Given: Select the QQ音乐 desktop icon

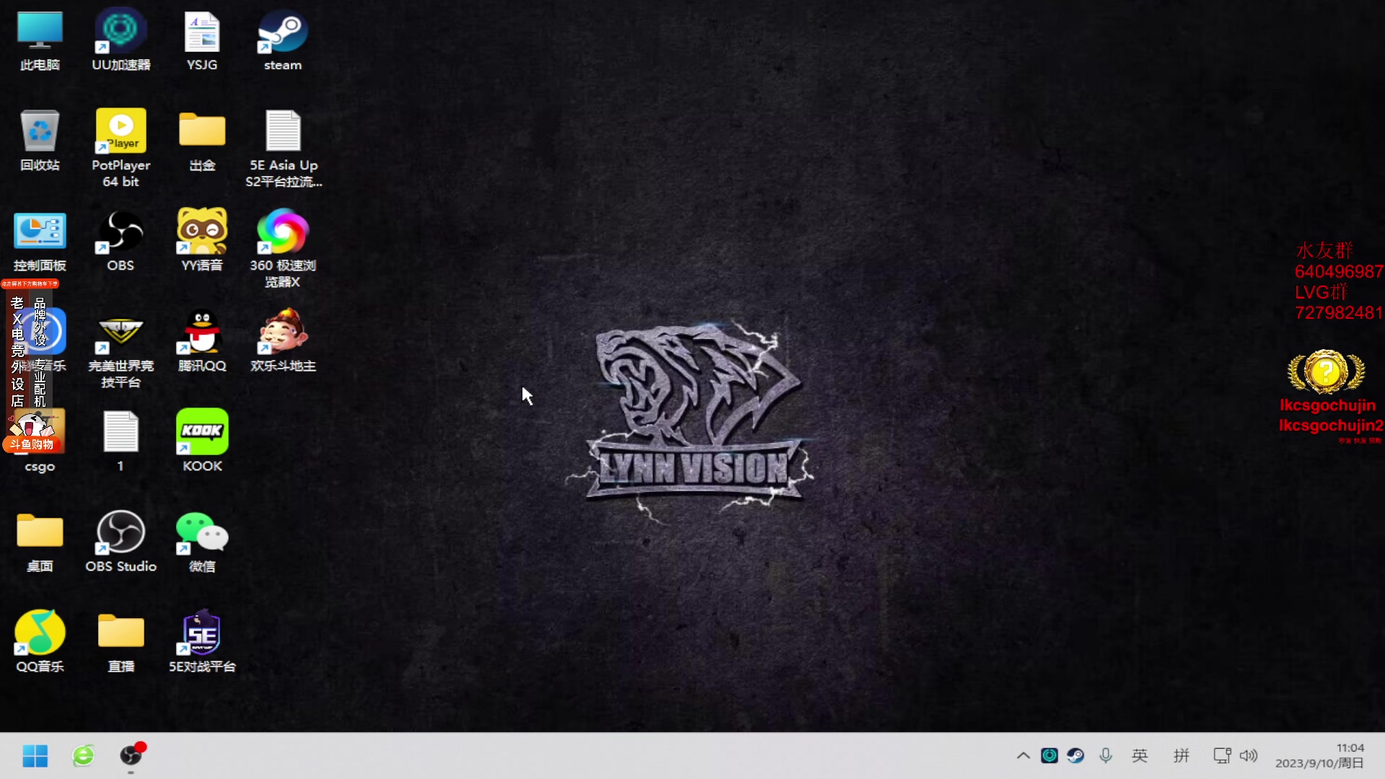Looking at the screenshot, I should pos(40,643).
